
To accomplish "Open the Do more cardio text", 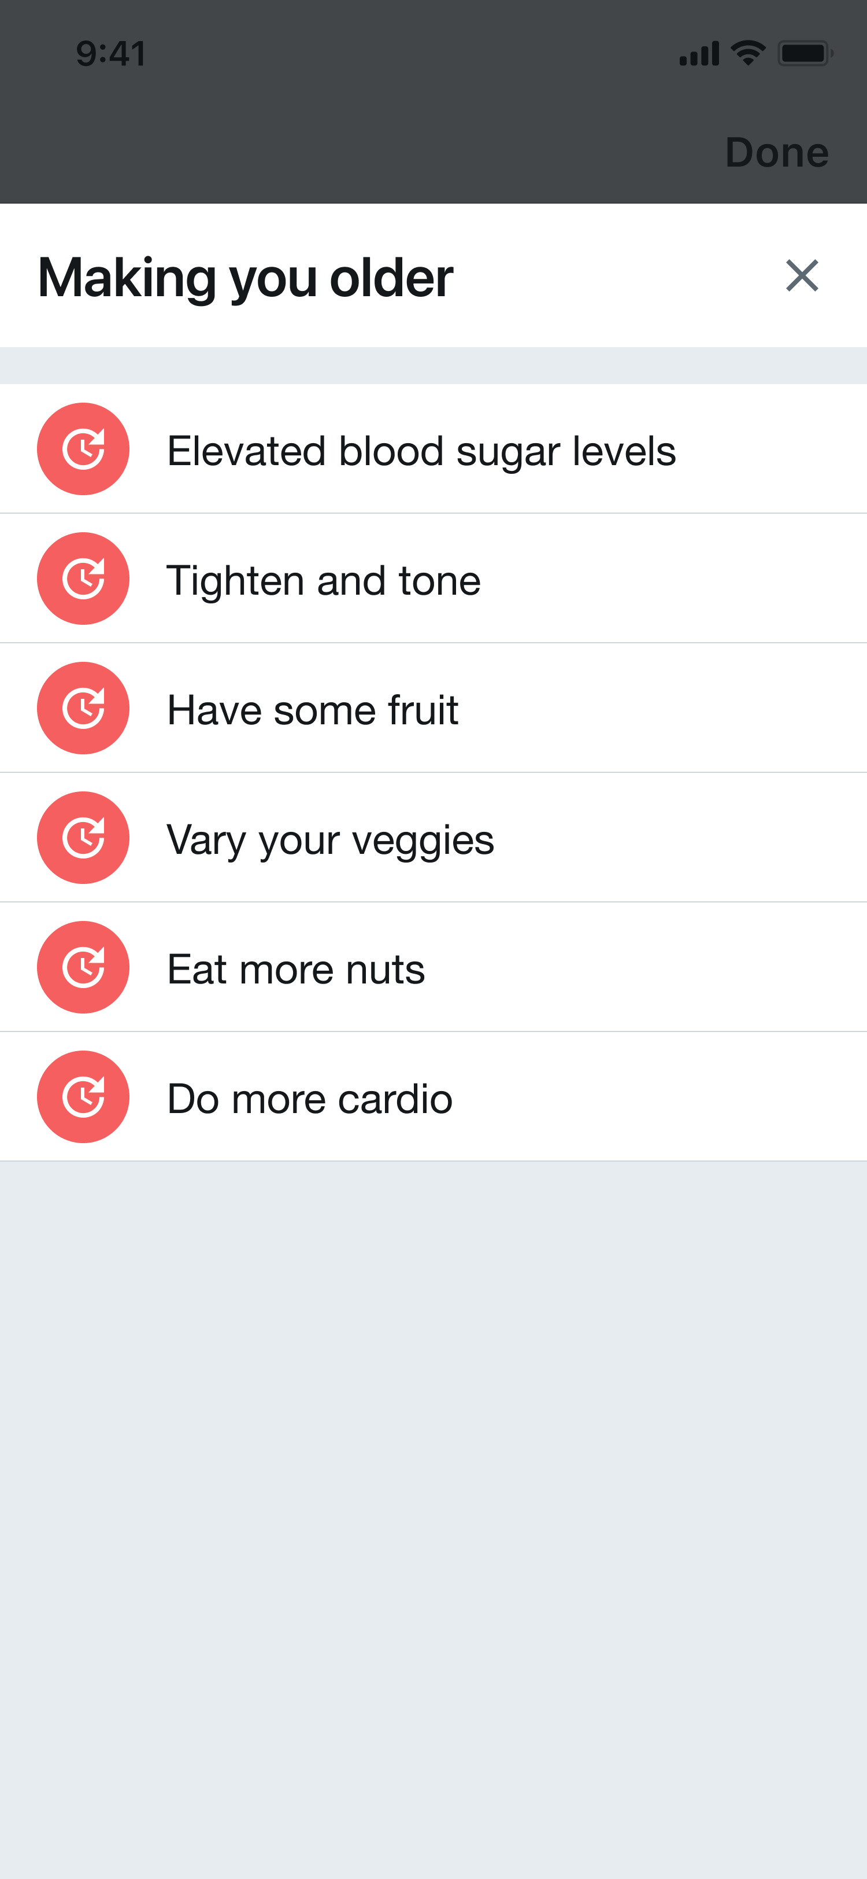I will (x=310, y=1099).
